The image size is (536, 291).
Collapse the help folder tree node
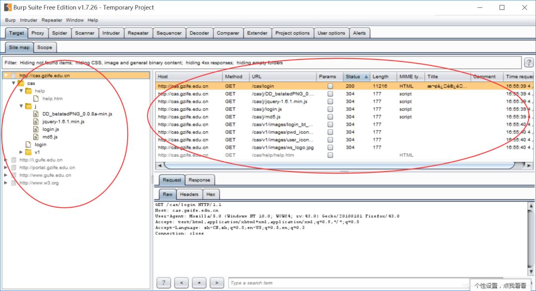click(x=21, y=91)
